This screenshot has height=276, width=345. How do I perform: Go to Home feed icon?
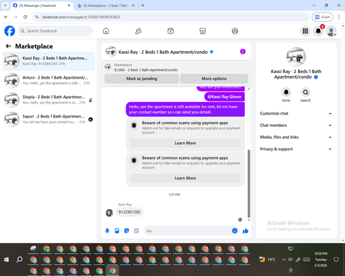(x=106, y=31)
